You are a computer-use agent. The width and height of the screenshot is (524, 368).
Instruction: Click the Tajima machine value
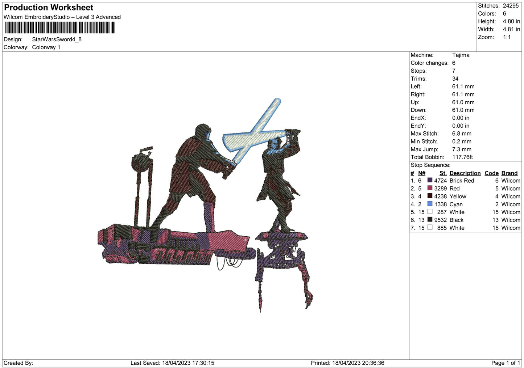pyautogui.click(x=461, y=55)
